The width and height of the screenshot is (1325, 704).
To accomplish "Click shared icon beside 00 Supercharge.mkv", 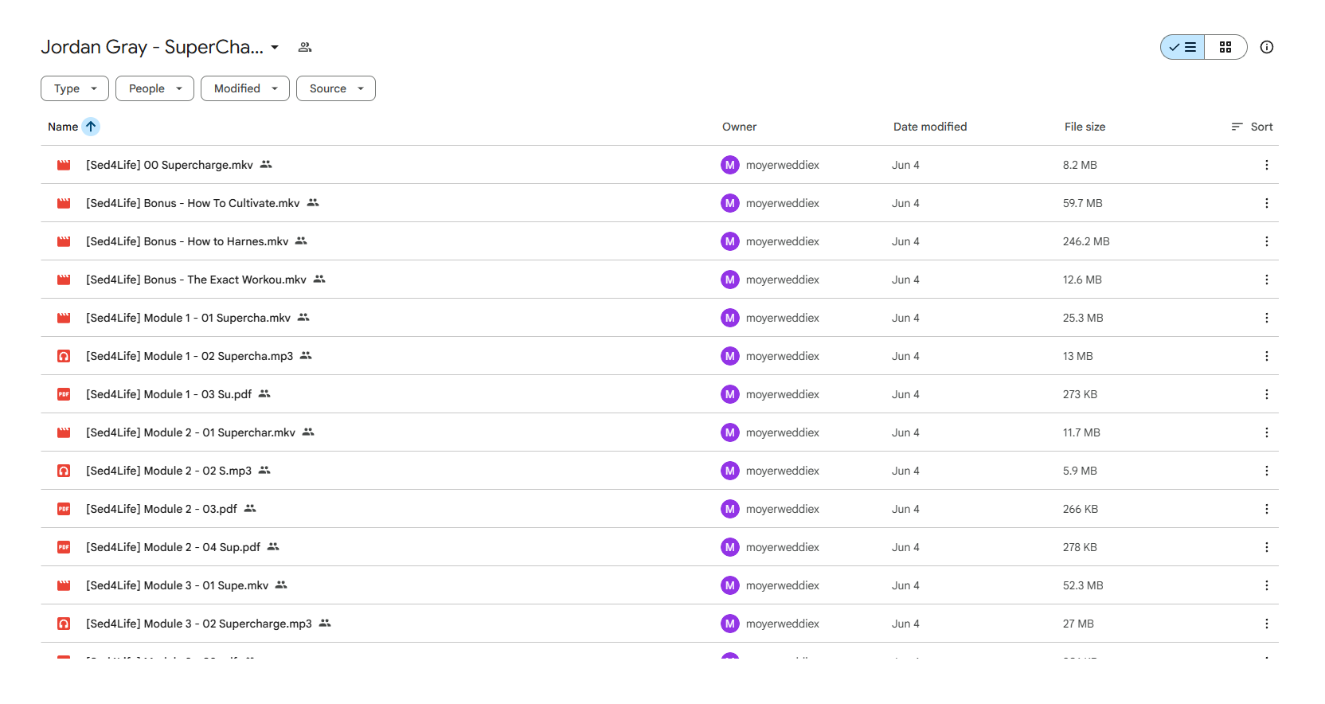I will click(x=266, y=165).
